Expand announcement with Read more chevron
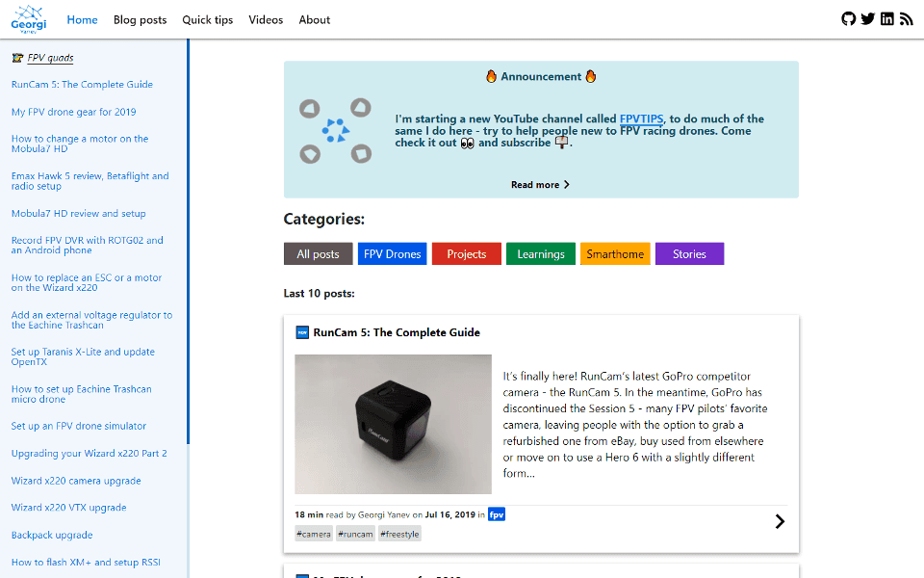This screenshot has height=578, width=924. pos(541,185)
